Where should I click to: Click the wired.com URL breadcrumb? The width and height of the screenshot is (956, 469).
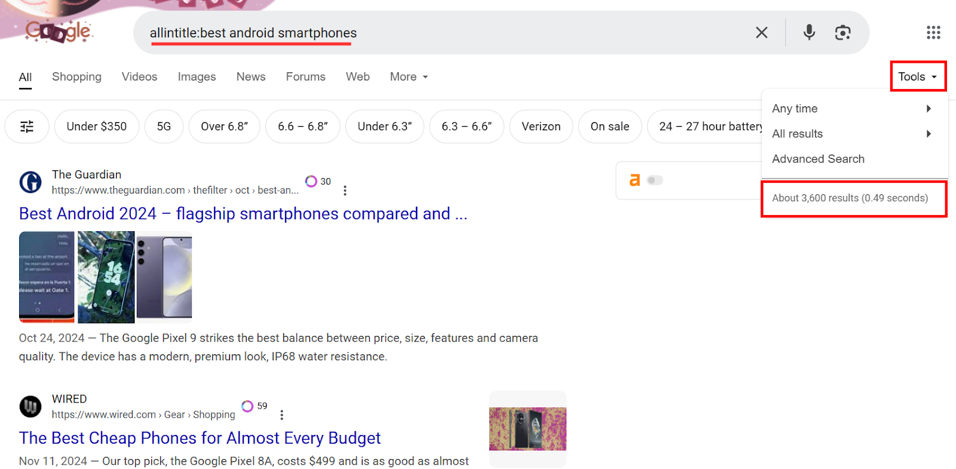(143, 415)
